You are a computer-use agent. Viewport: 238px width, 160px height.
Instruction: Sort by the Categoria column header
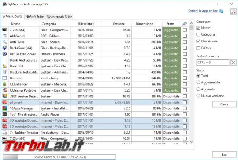(55, 24)
